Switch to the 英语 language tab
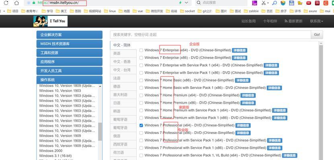The width and height of the screenshot is (334, 160). pos(123,54)
